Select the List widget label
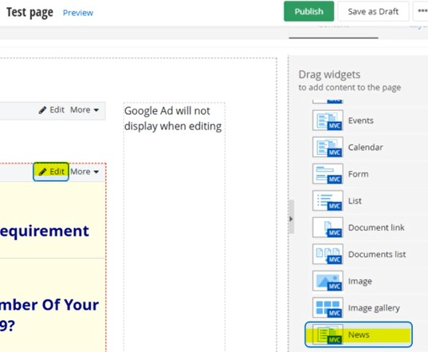The height and width of the screenshot is (352, 428). click(x=355, y=201)
